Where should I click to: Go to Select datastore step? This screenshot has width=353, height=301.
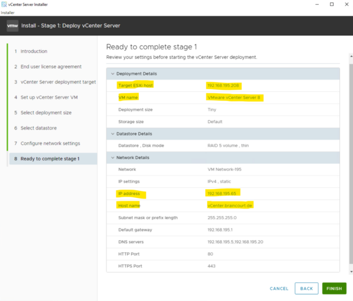pos(38,128)
